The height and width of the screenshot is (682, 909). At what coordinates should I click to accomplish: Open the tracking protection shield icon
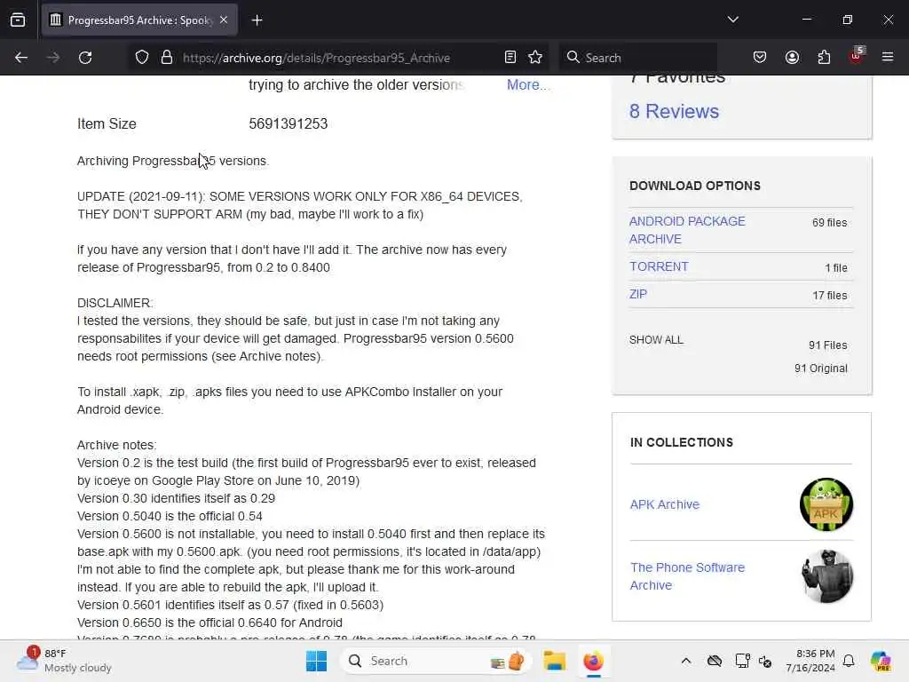142,58
